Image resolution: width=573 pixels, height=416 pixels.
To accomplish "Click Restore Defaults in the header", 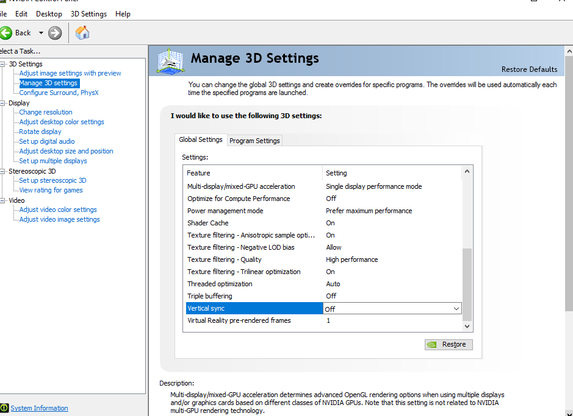I will coord(529,69).
